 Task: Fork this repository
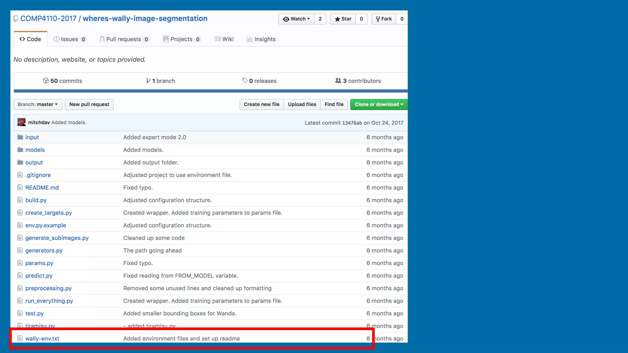384,19
